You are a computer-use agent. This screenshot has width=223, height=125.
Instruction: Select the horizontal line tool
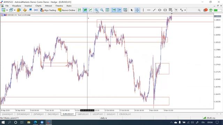pyautogui.click(x=149, y=10)
